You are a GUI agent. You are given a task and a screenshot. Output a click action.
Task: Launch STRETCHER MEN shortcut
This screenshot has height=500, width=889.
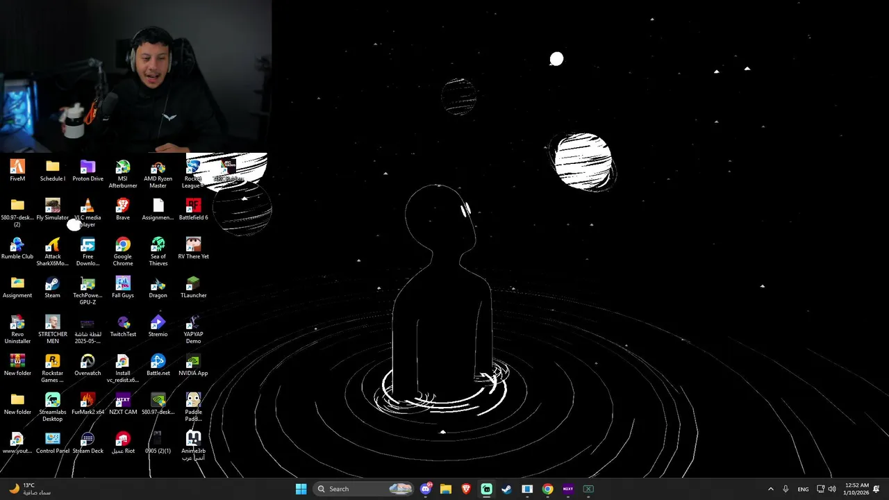(x=53, y=330)
